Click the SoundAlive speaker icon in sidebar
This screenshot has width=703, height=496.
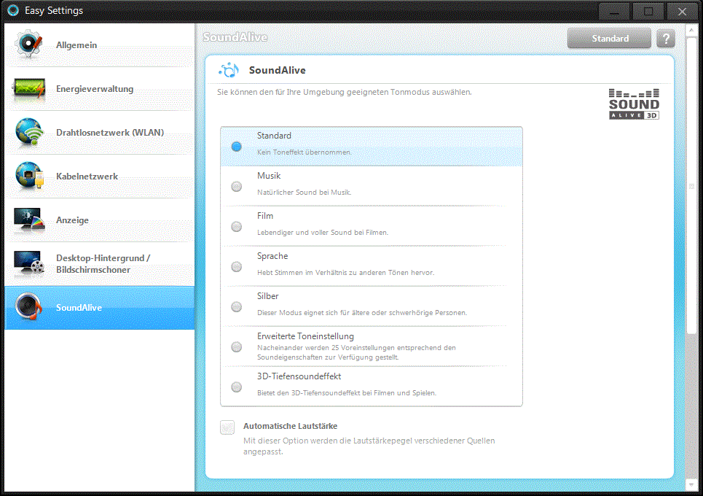point(28,306)
